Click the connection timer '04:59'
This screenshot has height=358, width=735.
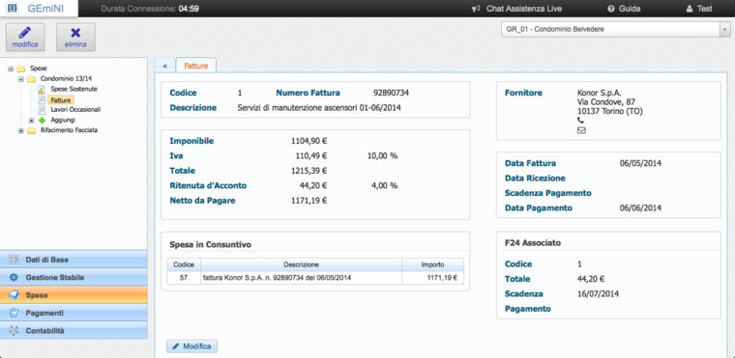189,9
